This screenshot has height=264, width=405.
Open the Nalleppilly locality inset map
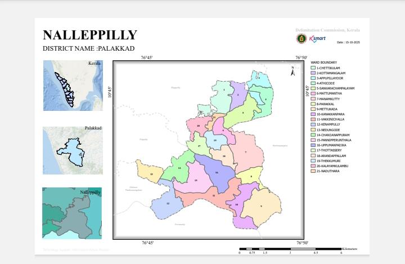coord(72,213)
